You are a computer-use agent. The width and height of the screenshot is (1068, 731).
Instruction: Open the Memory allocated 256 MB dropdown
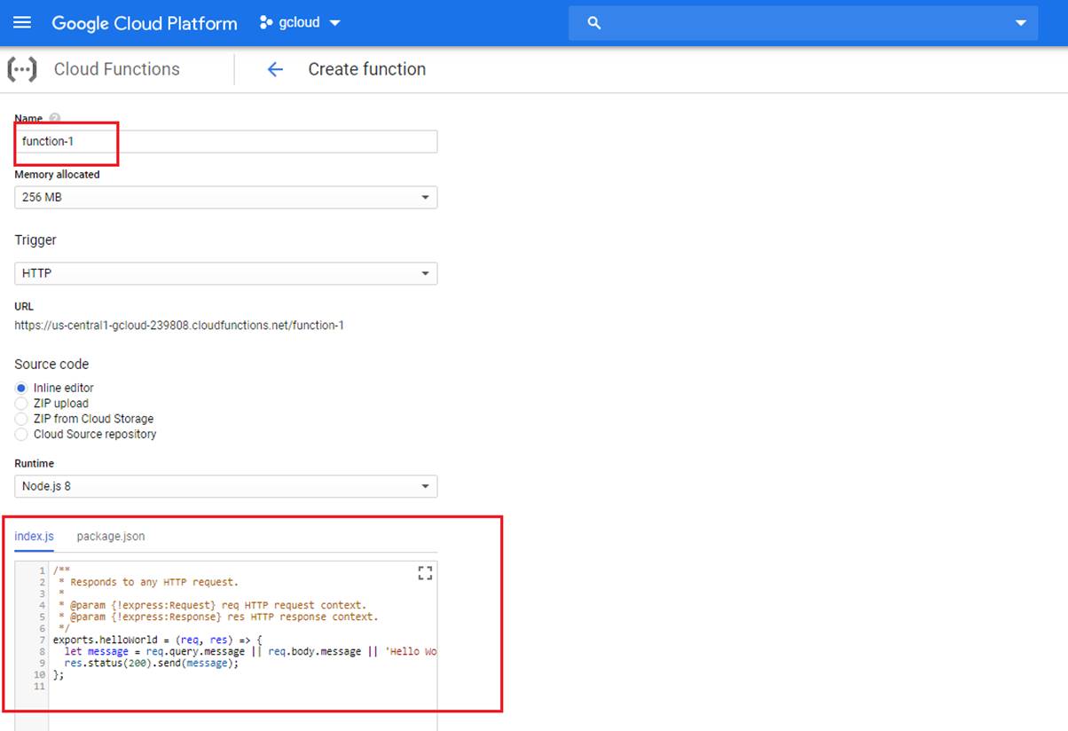click(225, 197)
